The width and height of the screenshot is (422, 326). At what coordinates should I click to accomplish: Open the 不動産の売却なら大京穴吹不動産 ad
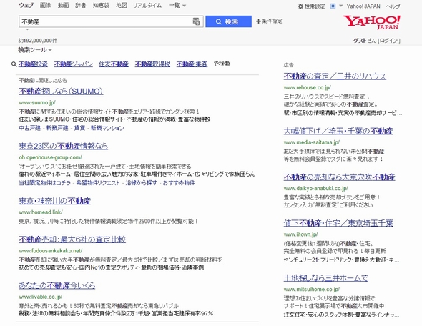point(339,177)
